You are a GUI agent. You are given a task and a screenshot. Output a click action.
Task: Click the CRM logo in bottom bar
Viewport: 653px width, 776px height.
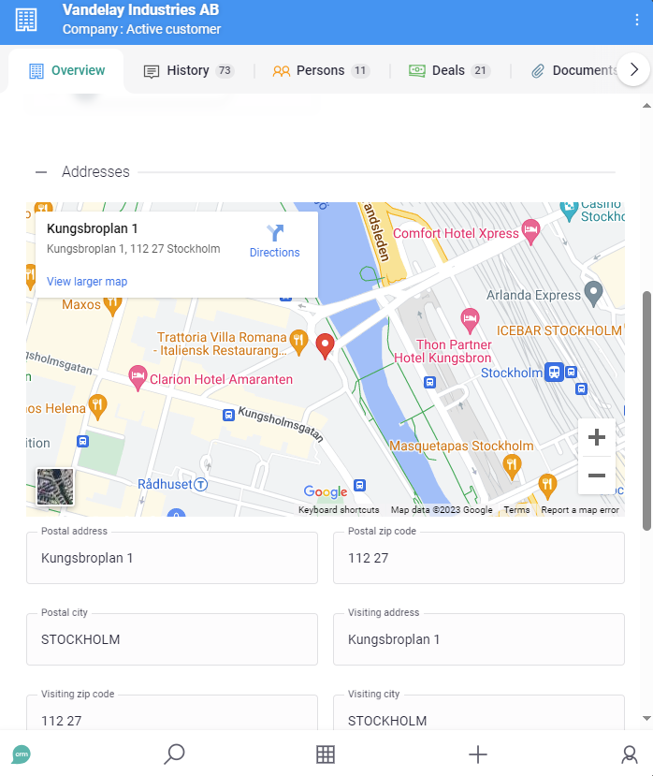click(22, 754)
